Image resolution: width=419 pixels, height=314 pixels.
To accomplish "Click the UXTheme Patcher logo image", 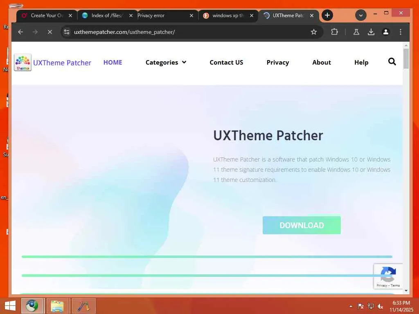I will (23, 63).
